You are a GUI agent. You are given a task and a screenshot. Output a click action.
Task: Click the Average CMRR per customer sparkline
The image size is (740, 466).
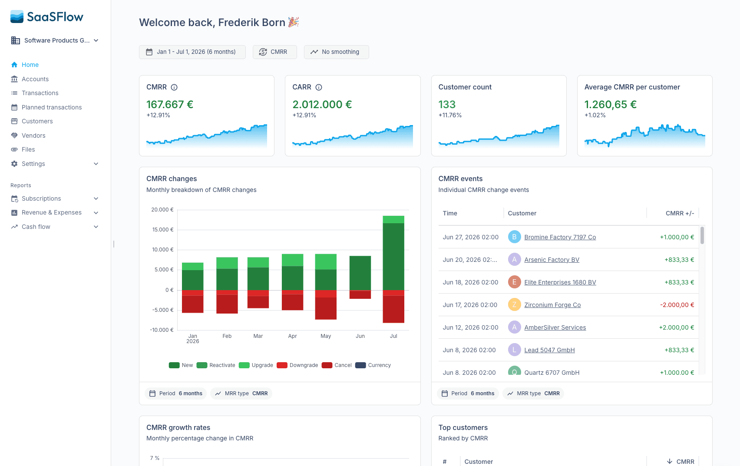644,136
